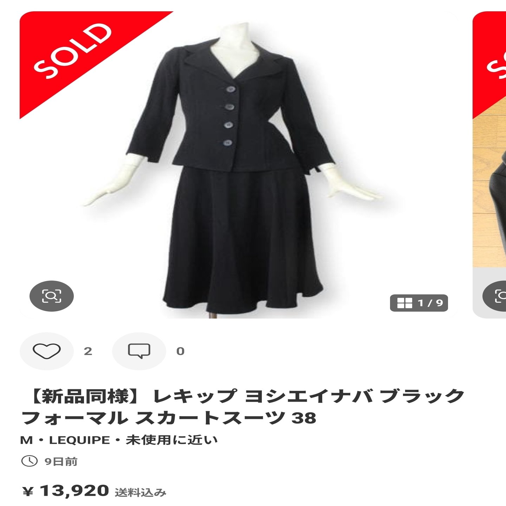506x506 pixels.
Task: Click the 9日前 posted time text
Action: [x=61, y=461]
